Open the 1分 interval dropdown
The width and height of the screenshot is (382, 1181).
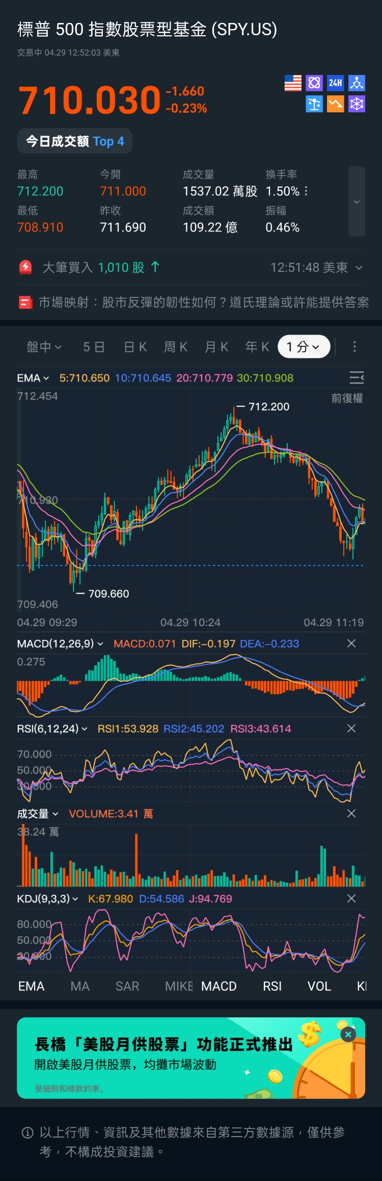click(x=304, y=347)
